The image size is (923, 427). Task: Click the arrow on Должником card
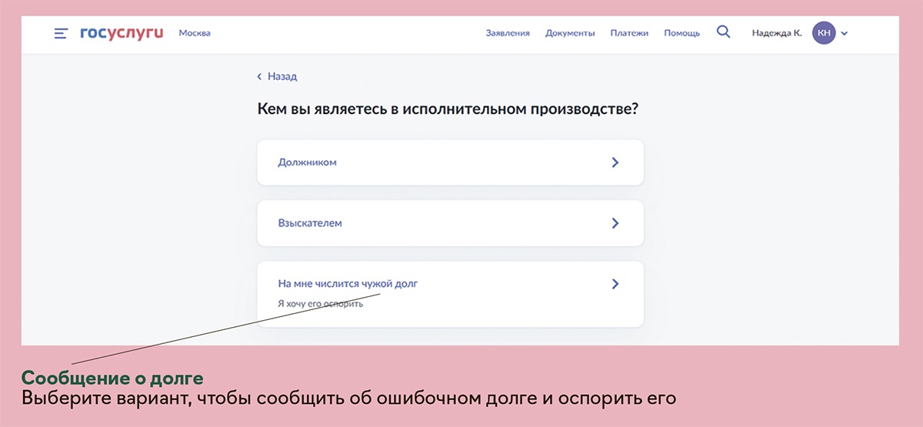click(615, 162)
